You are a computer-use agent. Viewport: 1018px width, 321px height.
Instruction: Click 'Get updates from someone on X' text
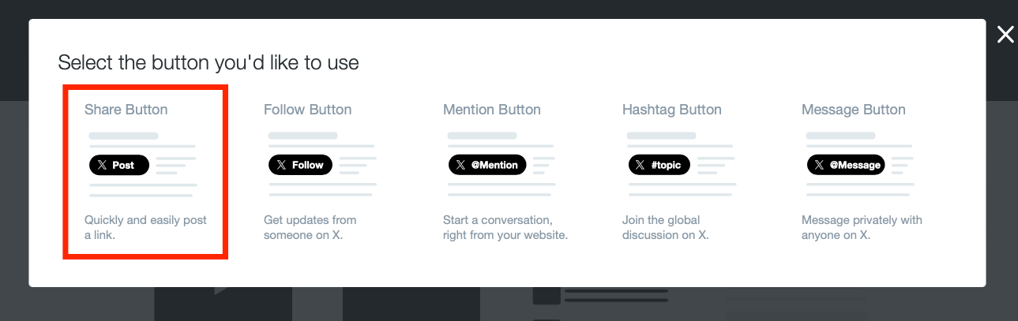[310, 227]
